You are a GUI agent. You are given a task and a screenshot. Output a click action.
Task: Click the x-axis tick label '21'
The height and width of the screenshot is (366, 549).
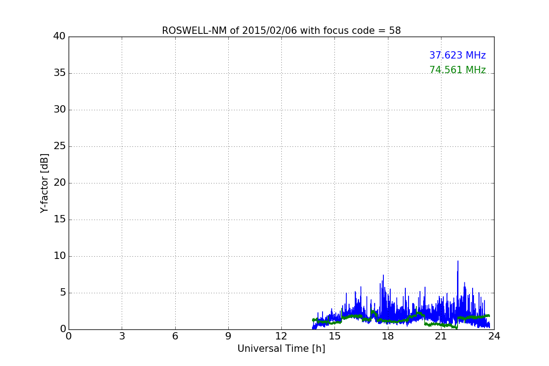click(x=441, y=336)
